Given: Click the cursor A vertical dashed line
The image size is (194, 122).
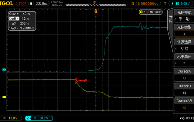Looking at the screenshot, I should (87, 60).
